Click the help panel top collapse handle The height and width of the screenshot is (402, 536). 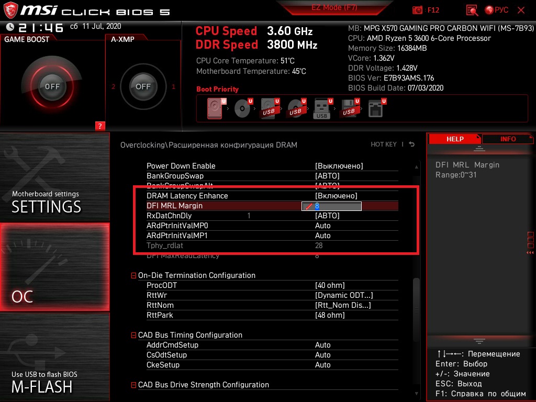pos(479,148)
